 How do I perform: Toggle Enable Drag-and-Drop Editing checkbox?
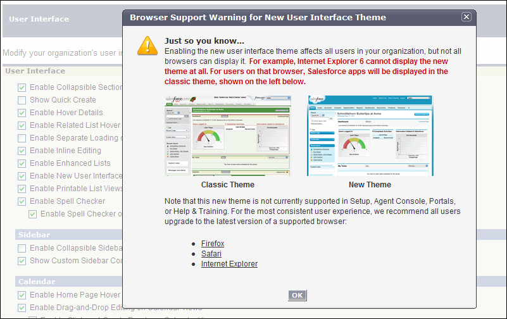pyautogui.click(x=22, y=308)
